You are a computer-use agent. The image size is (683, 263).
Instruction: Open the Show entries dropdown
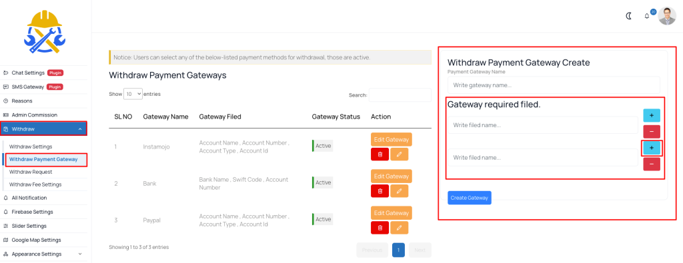click(x=133, y=94)
